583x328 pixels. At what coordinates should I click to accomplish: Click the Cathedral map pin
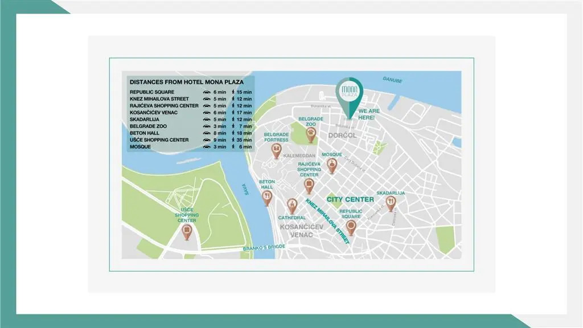pyautogui.click(x=292, y=206)
